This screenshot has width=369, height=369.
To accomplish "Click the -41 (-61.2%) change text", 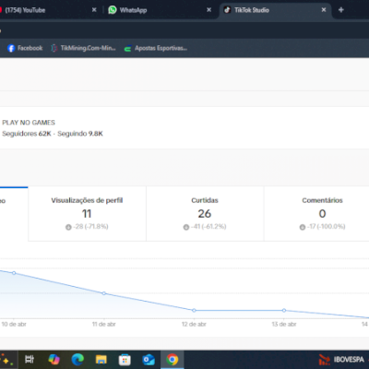I will (x=208, y=227).
